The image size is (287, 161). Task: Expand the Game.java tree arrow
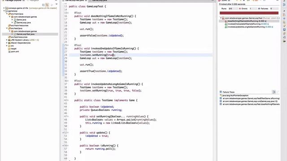click(13, 20)
